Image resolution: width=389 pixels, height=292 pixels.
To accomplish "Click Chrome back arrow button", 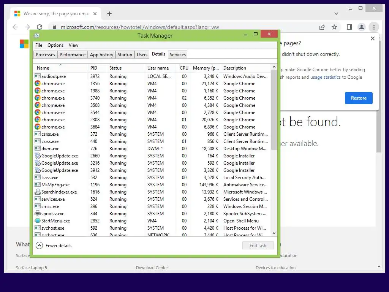I will 15,27.
